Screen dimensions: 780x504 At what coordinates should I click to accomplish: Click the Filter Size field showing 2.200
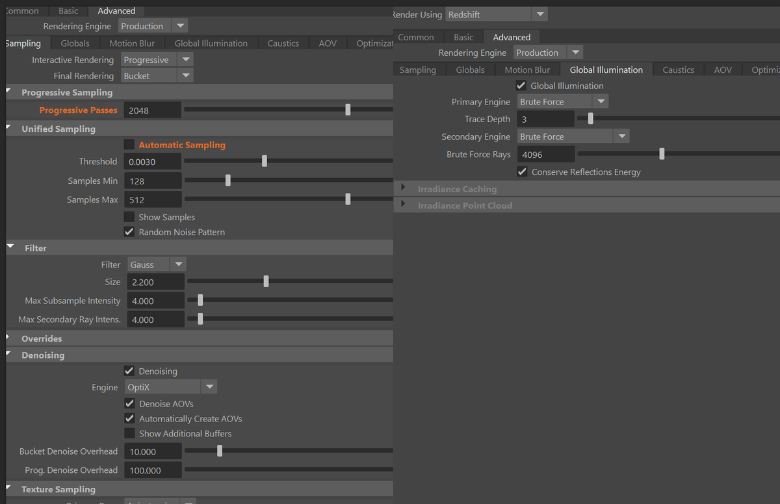155,282
